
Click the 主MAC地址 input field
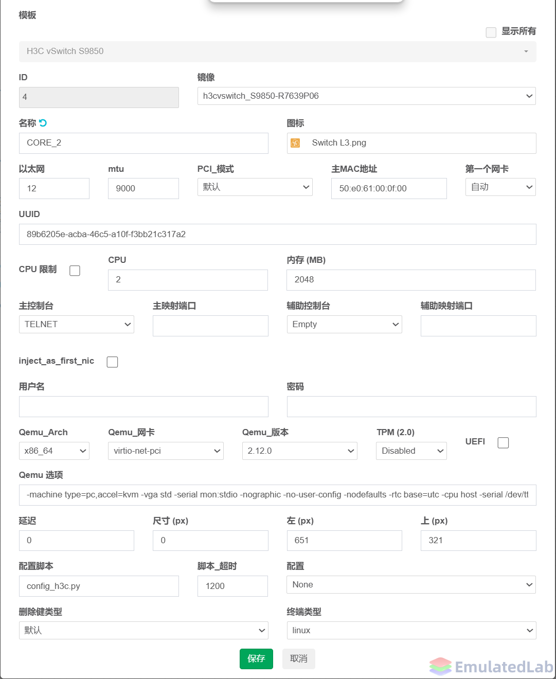pyautogui.click(x=389, y=189)
